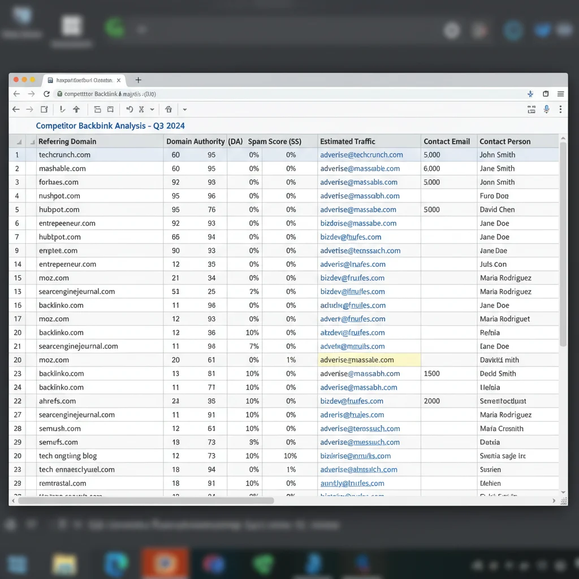
Task: Click the undo toolbar icon
Action: [x=129, y=109]
